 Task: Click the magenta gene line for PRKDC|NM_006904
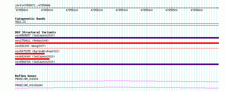(x=117, y=81)
